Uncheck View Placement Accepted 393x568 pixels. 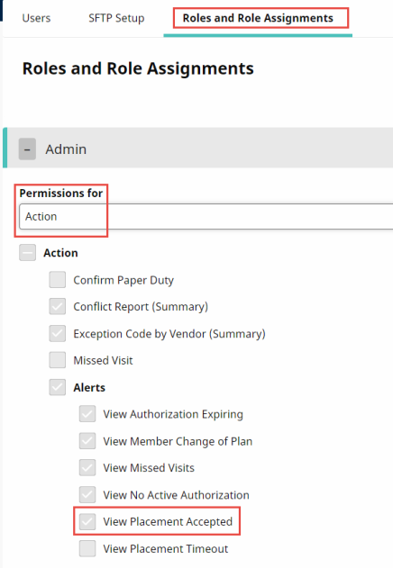pos(87,521)
